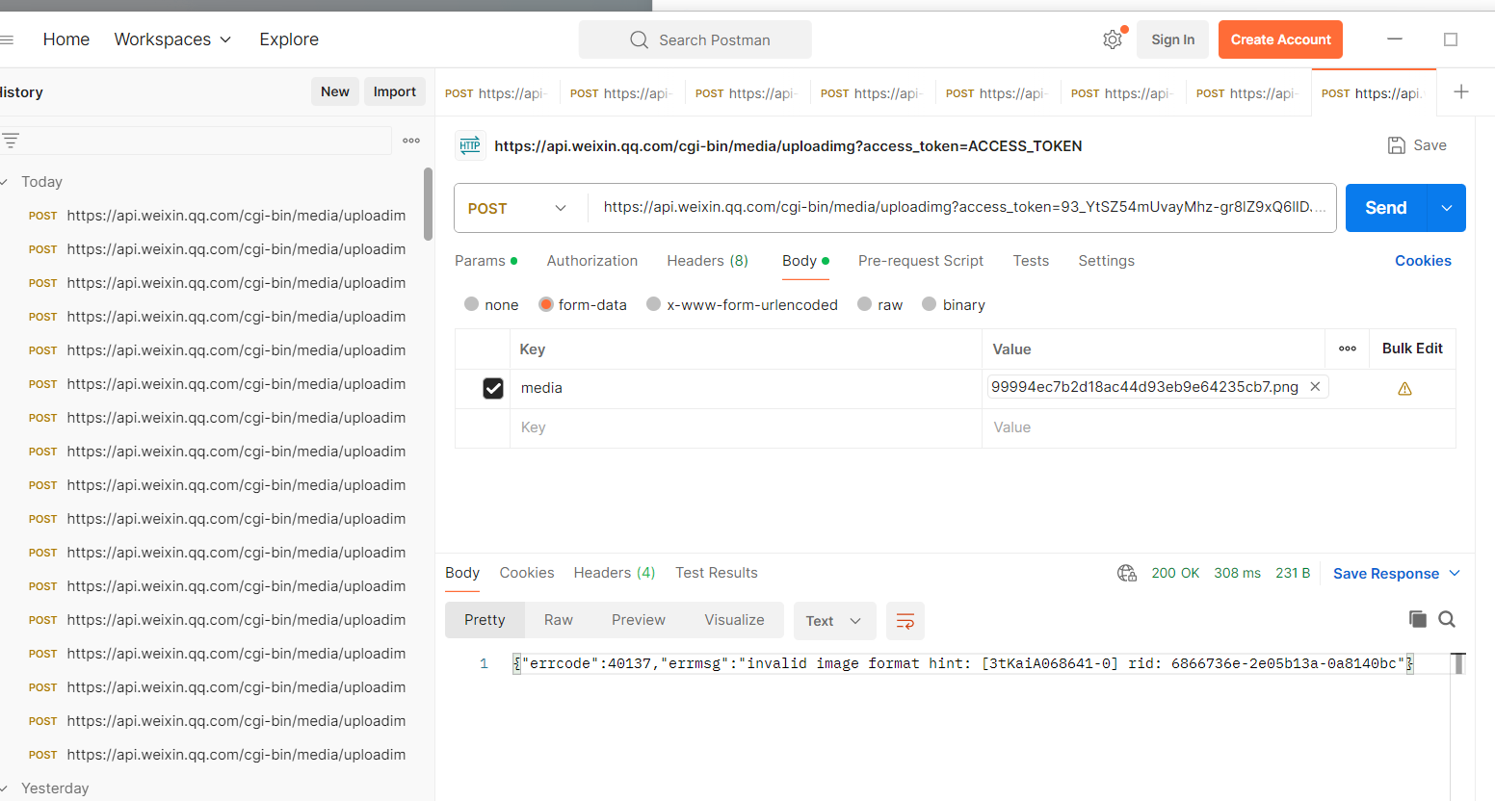
Task: Click the search icon in response body
Action: click(x=1447, y=619)
